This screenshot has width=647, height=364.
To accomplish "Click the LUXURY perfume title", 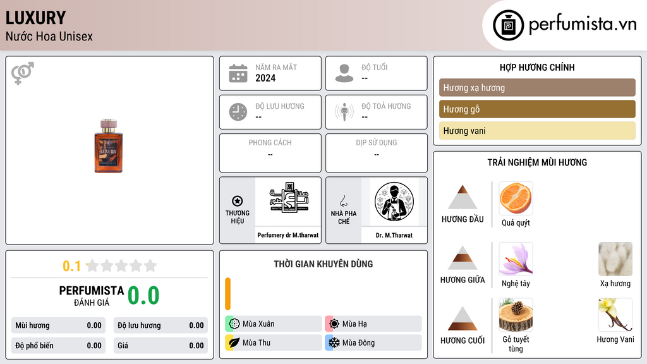I will (35, 18).
